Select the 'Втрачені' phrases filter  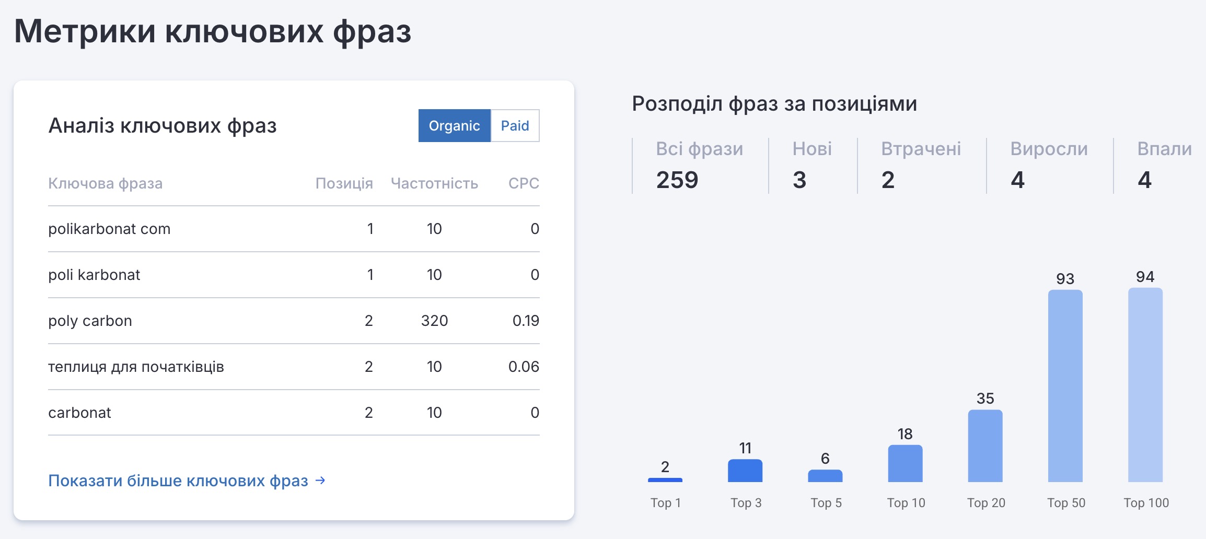pyautogui.click(x=921, y=165)
